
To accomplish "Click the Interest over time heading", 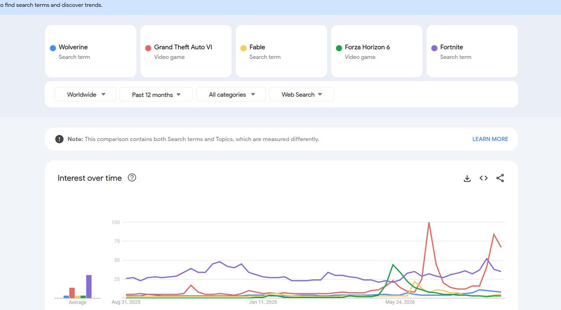I will point(90,178).
